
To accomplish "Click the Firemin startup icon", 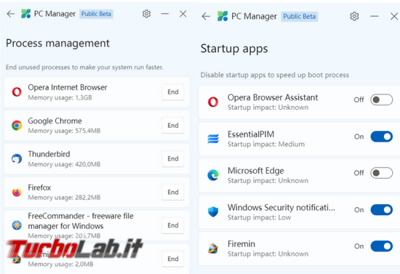I will point(213,248).
